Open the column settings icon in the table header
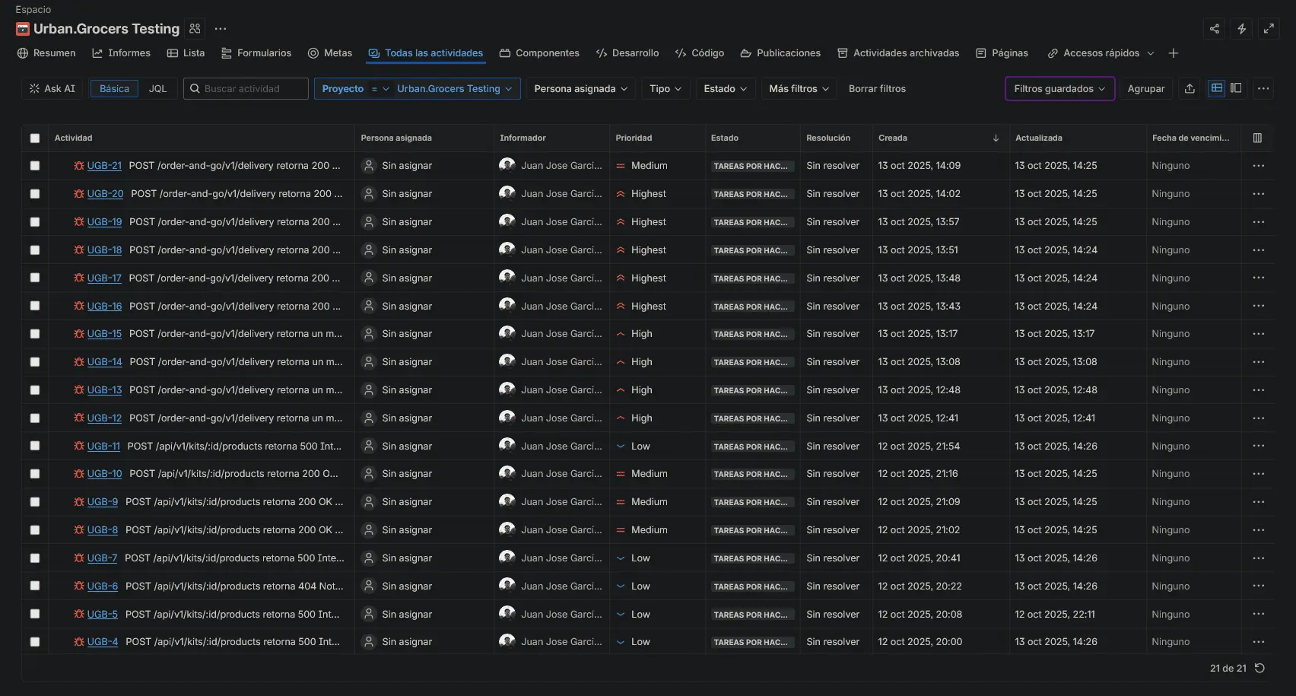The height and width of the screenshot is (696, 1296). point(1257,138)
